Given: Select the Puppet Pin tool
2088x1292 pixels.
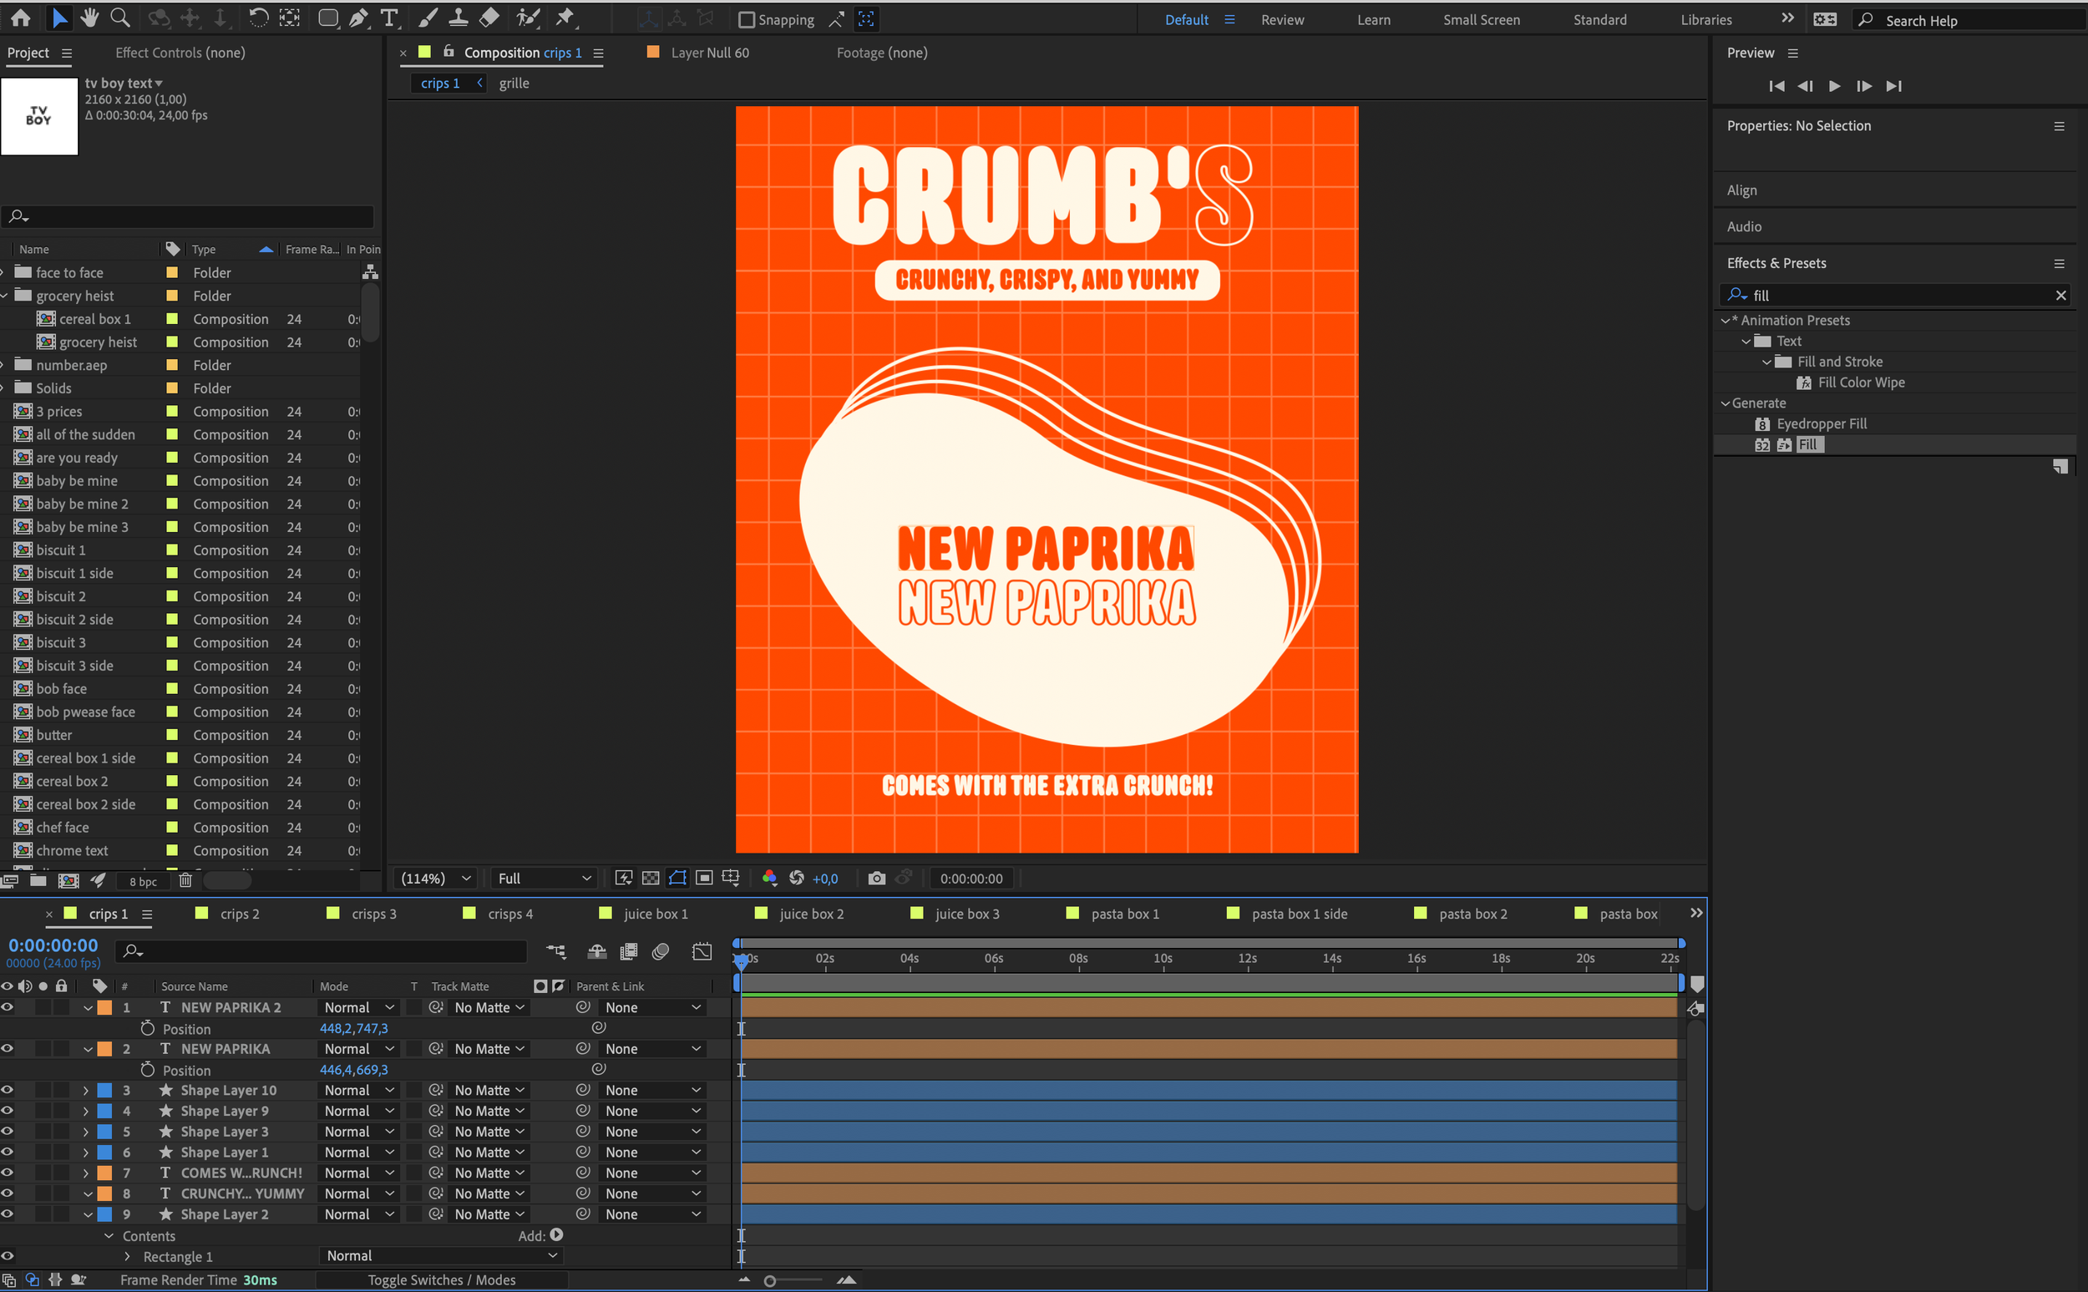Looking at the screenshot, I should click(x=565, y=18).
